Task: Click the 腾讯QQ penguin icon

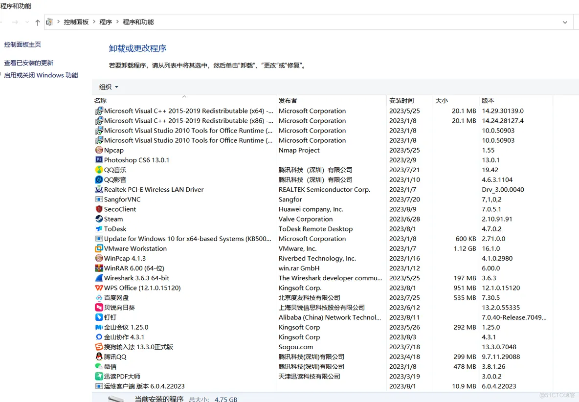Action: tap(98, 357)
